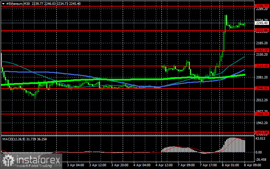
Task: Select the 2114.48 red level price label
Action: (262, 66)
